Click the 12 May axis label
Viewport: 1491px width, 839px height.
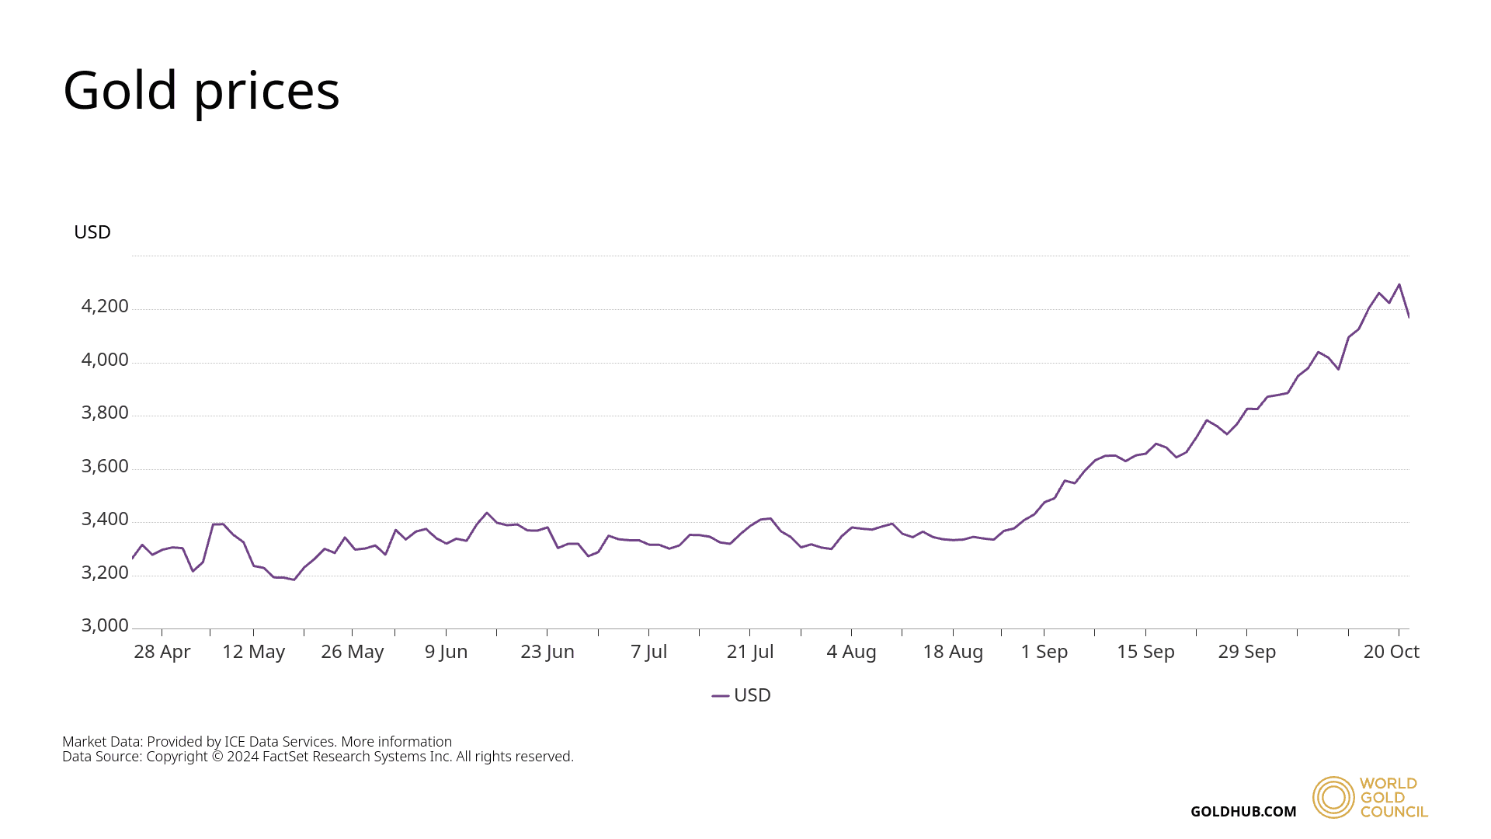click(x=253, y=652)
